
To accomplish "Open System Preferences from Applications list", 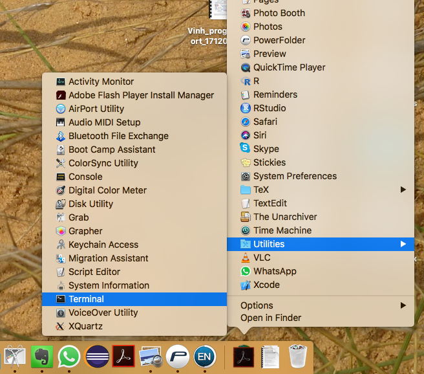I will pyautogui.click(x=295, y=176).
